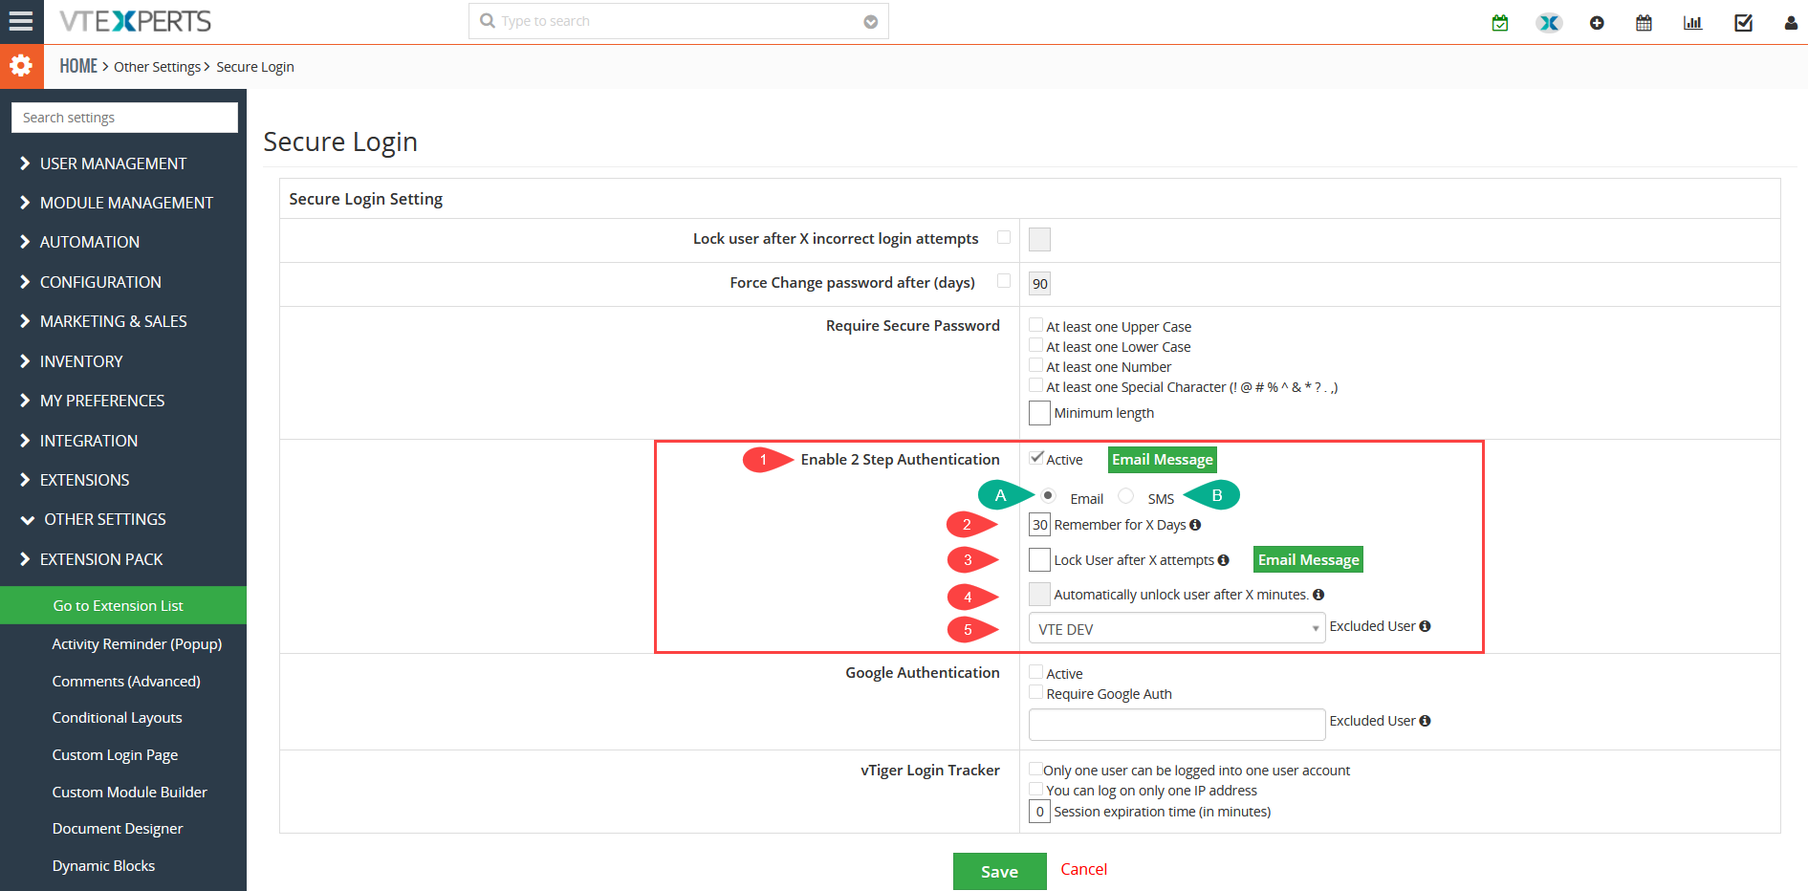This screenshot has height=891, width=1808.
Task: Click the quick create plus icon
Action: (x=1597, y=23)
